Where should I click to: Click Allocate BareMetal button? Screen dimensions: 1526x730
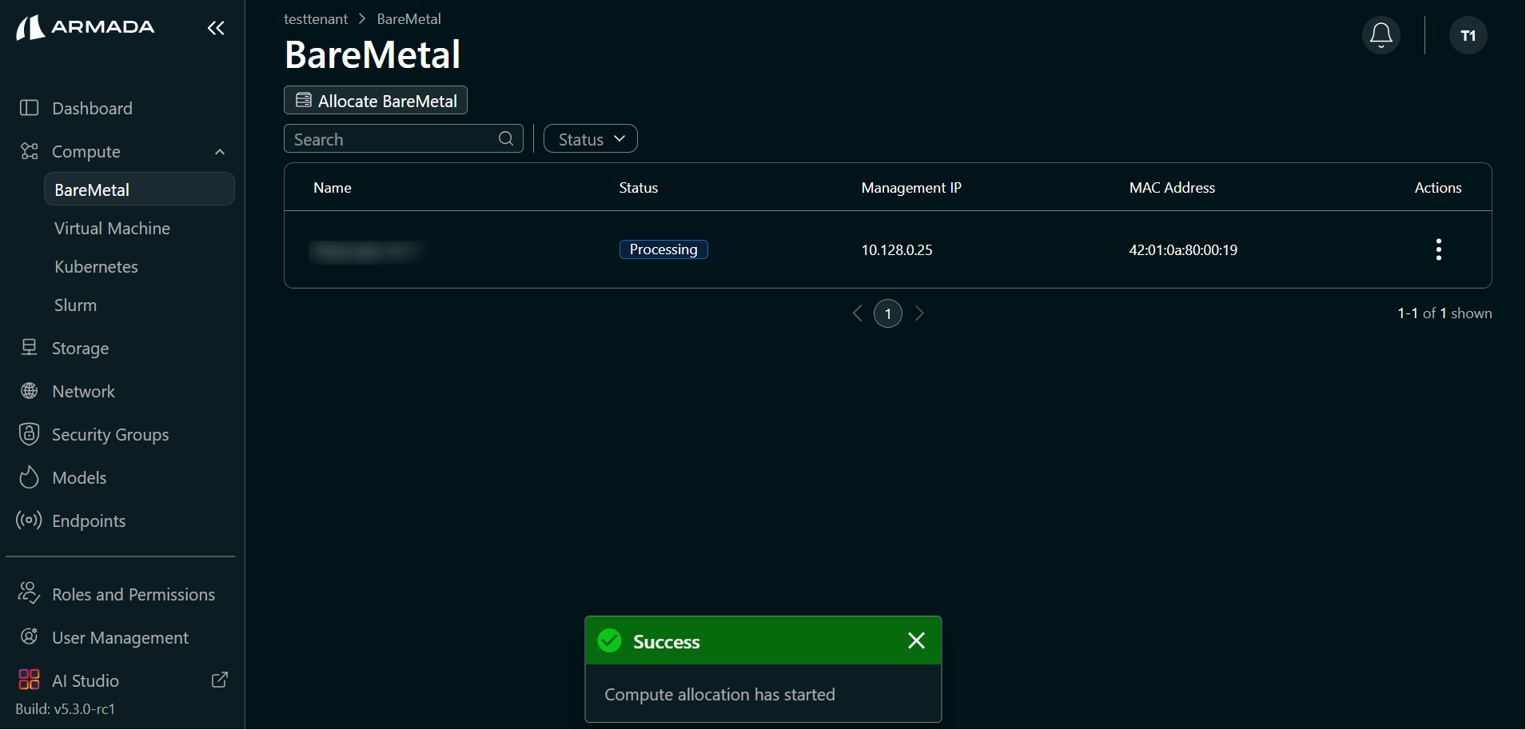tap(376, 100)
